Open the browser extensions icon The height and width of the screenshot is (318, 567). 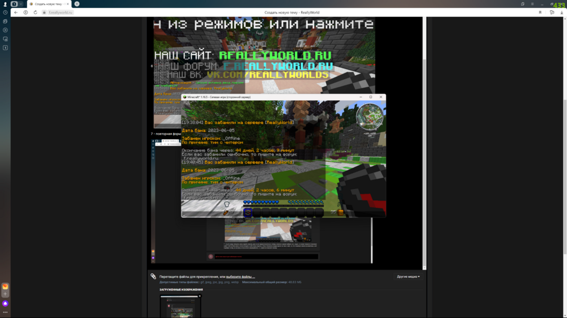click(x=552, y=12)
